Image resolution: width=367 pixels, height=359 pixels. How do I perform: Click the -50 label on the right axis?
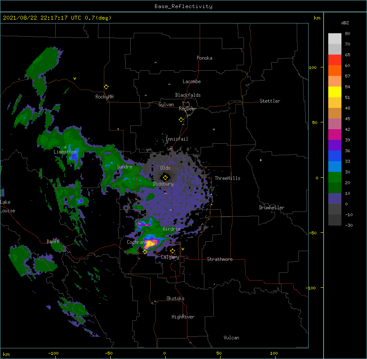313,233
